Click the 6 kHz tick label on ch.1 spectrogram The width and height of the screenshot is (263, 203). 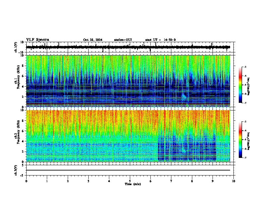click(23, 76)
